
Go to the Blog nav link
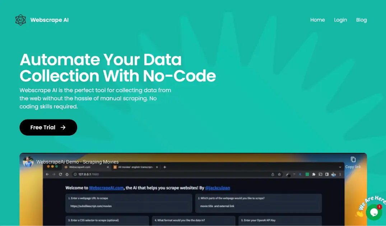361,20
